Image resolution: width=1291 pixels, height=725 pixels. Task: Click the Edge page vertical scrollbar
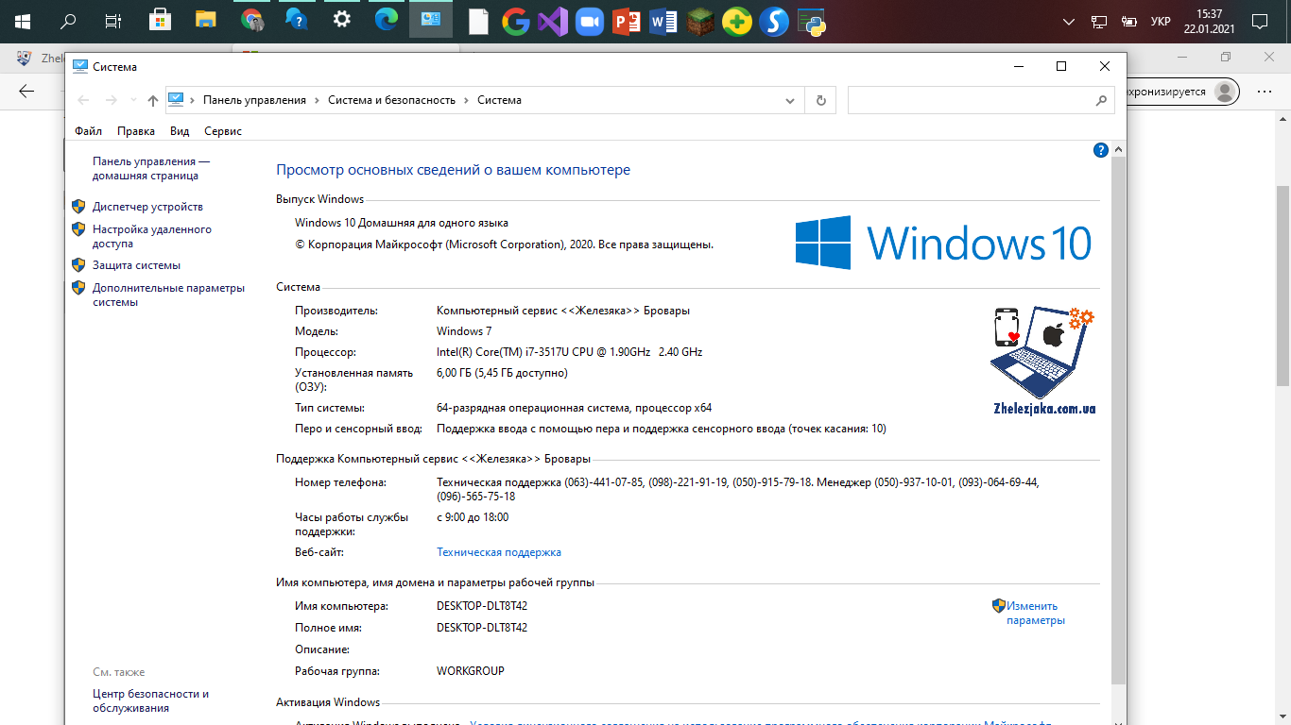[1282, 285]
